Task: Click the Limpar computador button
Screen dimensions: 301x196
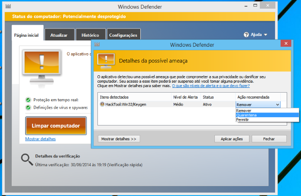Action: point(56,125)
